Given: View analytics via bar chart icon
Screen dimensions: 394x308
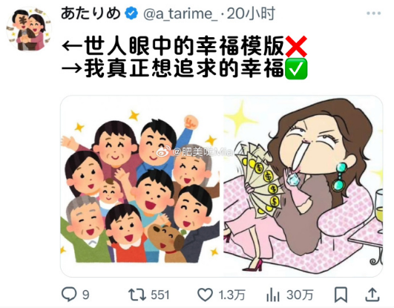Looking at the screenshot, I should [x=273, y=295].
